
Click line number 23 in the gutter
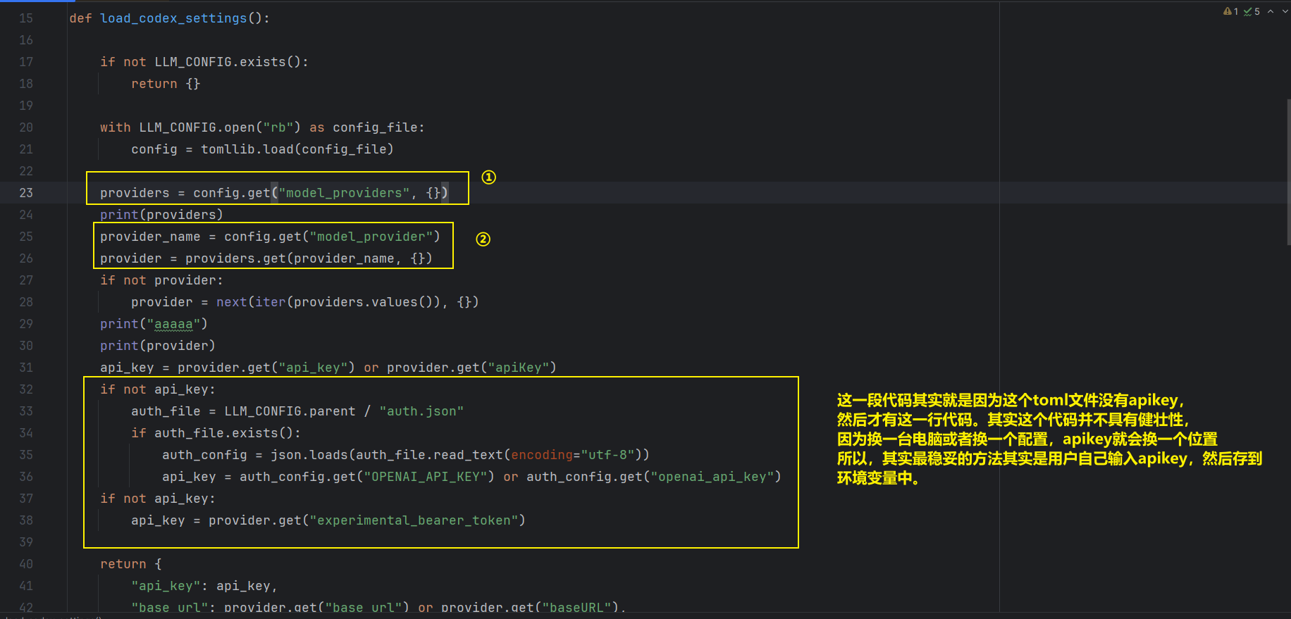(26, 193)
